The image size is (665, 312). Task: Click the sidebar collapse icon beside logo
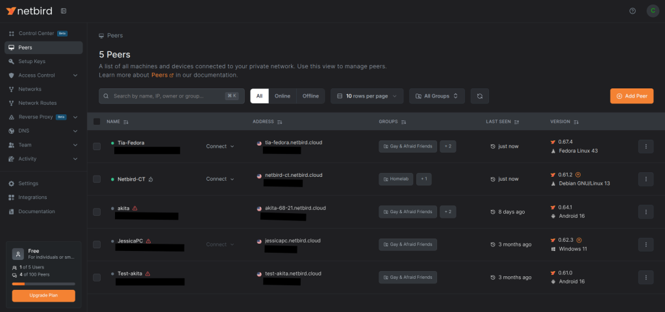pyautogui.click(x=63, y=11)
